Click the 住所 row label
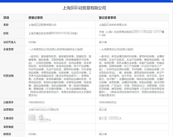 point(6,33)
